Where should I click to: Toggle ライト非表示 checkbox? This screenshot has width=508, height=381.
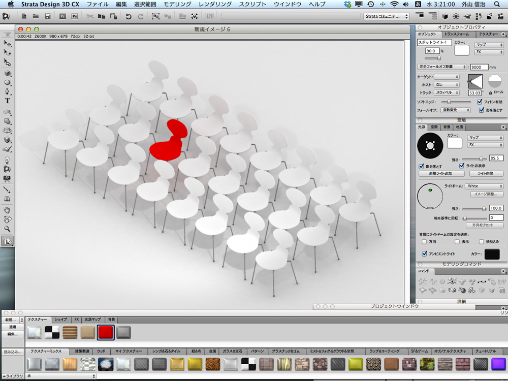point(462,166)
